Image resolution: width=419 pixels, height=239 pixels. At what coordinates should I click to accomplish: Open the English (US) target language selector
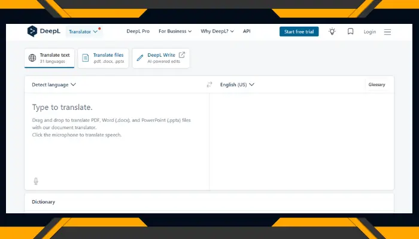[237, 85]
